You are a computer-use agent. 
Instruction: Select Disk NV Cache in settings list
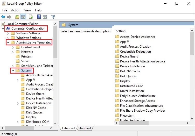(130, 71)
